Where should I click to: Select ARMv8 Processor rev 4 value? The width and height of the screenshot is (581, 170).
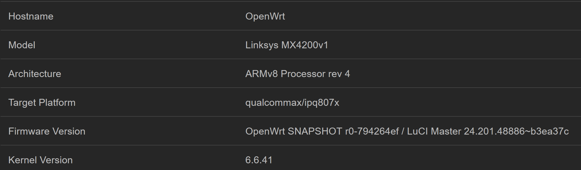pyautogui.click(x=298, y=74)
